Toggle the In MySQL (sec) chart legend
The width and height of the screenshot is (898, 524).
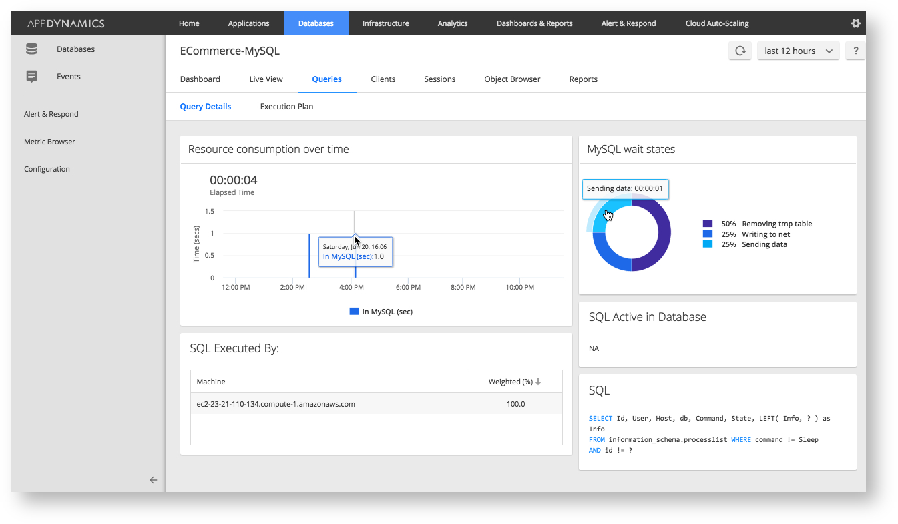pos(381,311)
